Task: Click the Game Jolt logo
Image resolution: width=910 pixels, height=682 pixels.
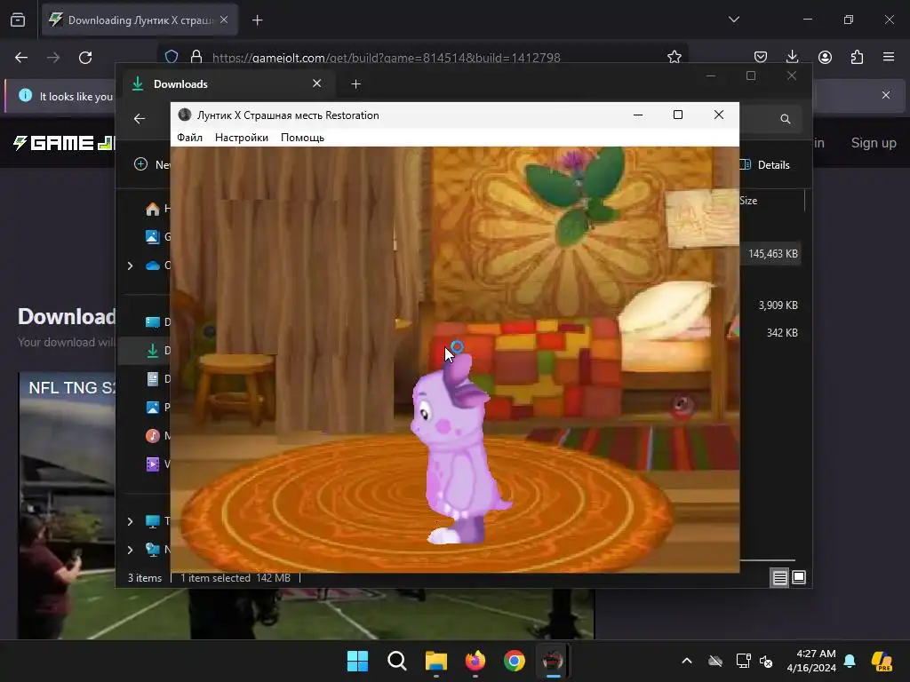Action: (64, 143)
